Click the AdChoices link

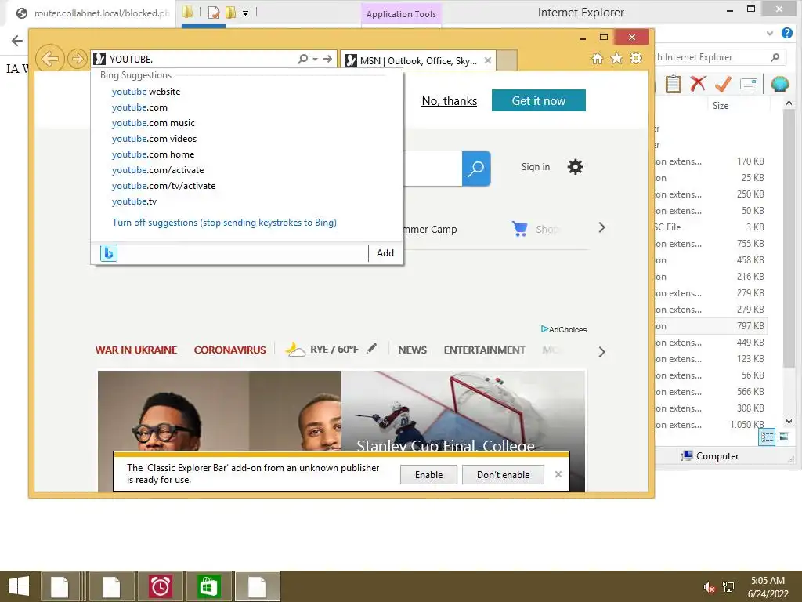564,329
